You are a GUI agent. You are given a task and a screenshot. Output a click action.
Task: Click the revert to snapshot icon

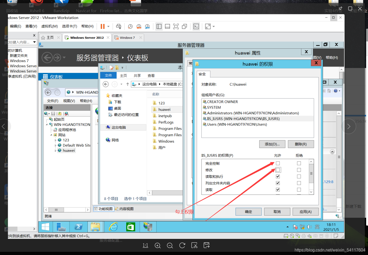pyautogui.click(x=139, y=26)
